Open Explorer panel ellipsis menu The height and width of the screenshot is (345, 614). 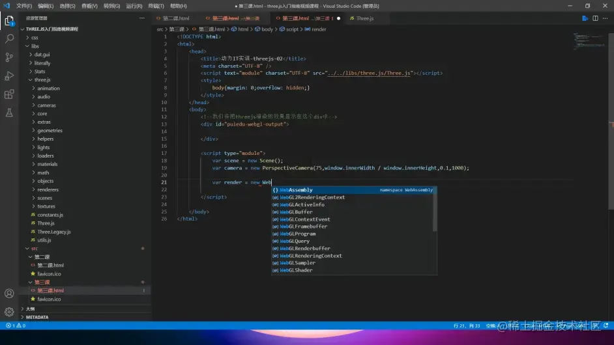click(141, 18)
